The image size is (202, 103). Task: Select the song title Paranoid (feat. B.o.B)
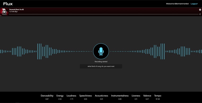pos(17,10)
